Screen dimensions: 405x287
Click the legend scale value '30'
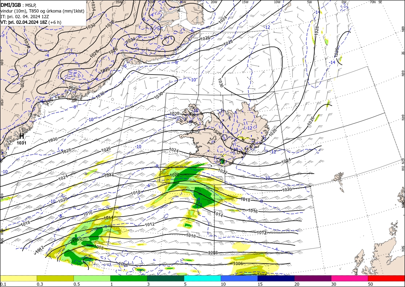[x=334, y=284]
